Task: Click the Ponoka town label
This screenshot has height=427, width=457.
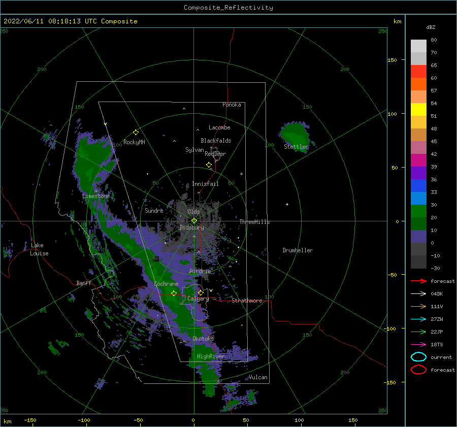Action: (232, 105)
